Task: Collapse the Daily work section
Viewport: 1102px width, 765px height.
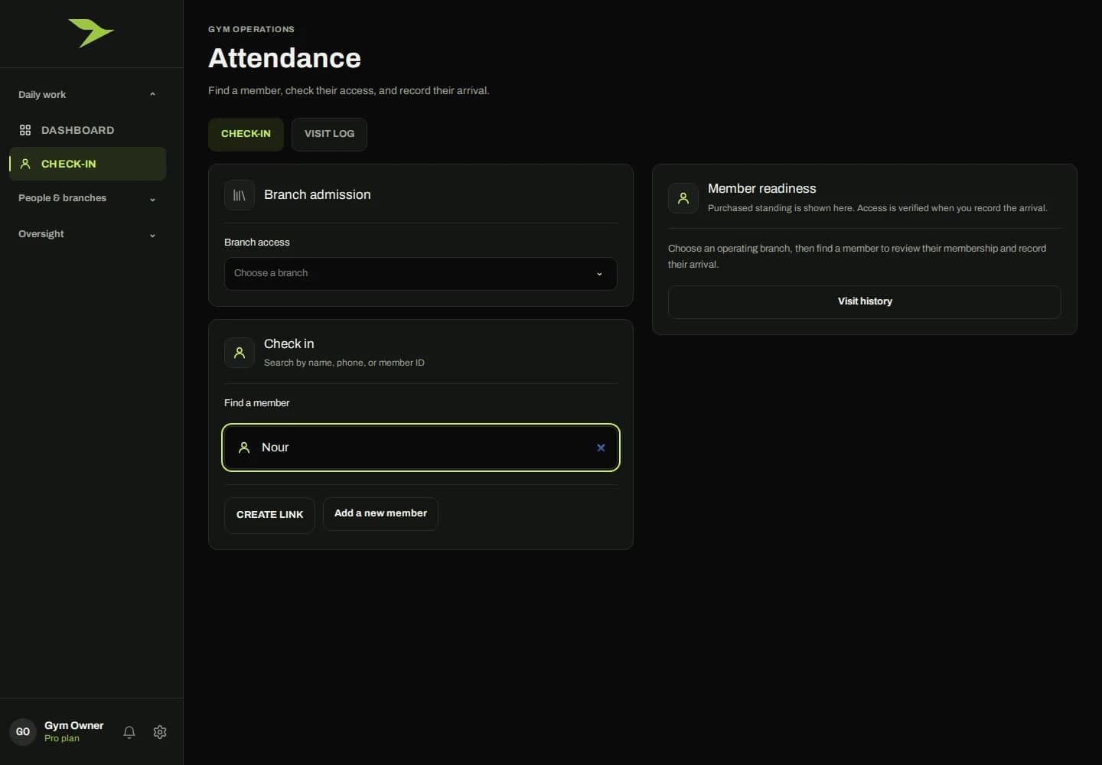Action: coord(87,95)
